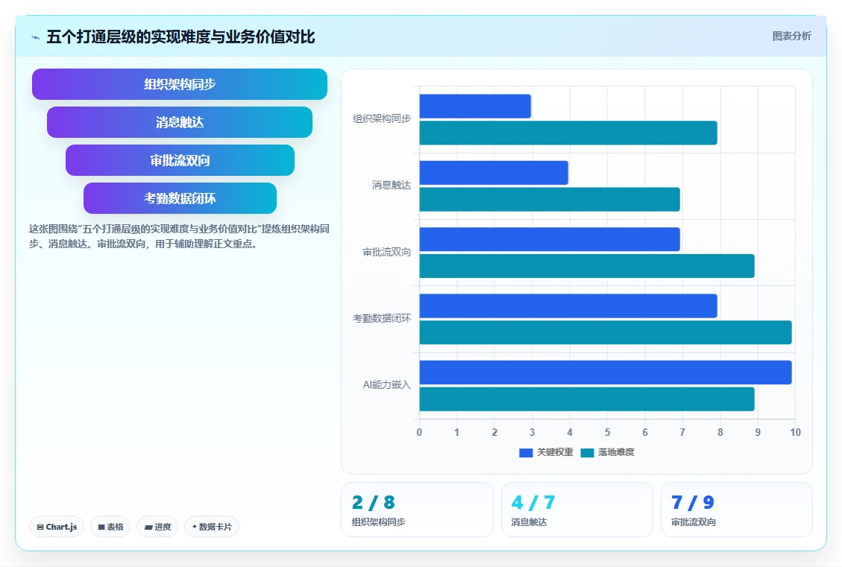Click the y-axis label 消息触达
Image resolution: width=842 pixels, height=567 pixels.
point(392,185)
